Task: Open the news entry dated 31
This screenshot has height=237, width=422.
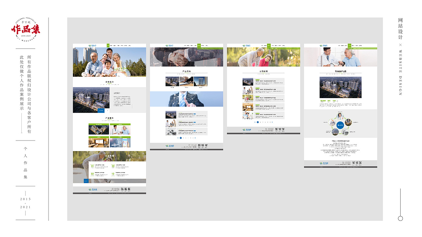Action: [x=100, y=166]
